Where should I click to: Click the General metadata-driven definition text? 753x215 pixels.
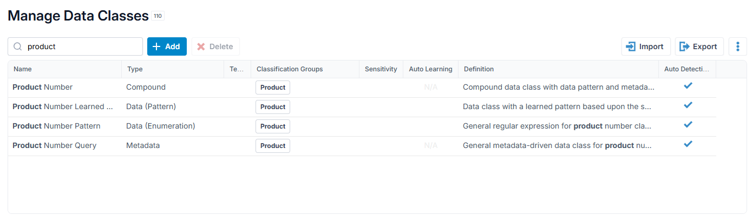pyautogui.click(x=557, y=145)
